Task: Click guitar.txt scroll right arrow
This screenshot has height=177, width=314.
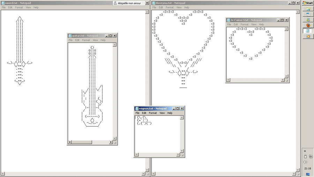Action: (x=111, y=142)
